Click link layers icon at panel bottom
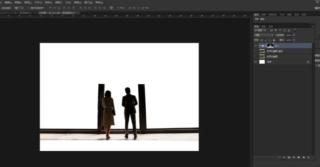Screen dimensions: 320x167 pos(279,157)
